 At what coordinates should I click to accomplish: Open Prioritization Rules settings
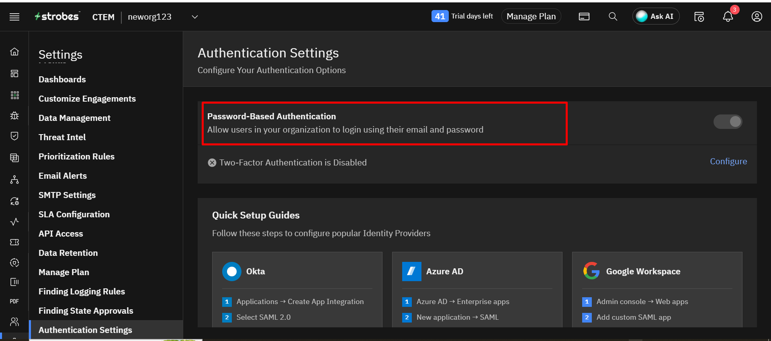pyautogui.click(x=76, y=157)
